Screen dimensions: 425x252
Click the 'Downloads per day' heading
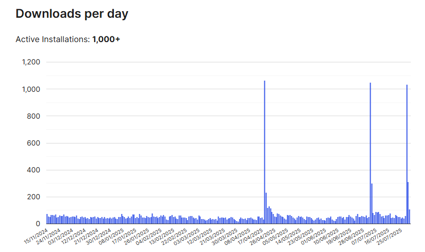pyautogui.click(x=72, y=14)
